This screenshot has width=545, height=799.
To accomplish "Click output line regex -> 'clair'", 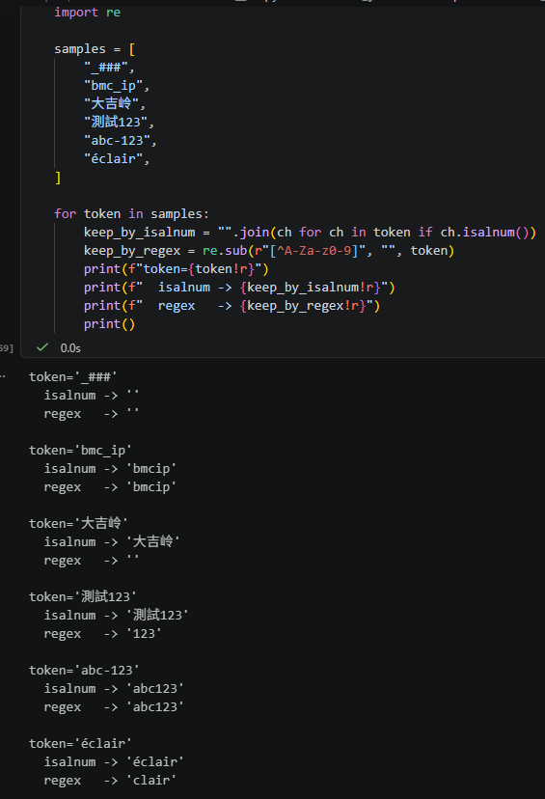I will (110, 781).
